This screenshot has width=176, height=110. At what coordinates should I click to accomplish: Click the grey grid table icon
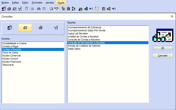[x=44, y=9]
